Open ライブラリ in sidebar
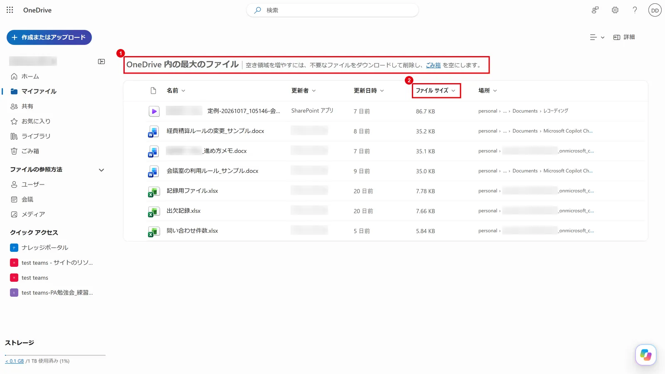Image resolution: width=665 pixels, height=374 pixels. pyautogui.click(x=30, y=136)
